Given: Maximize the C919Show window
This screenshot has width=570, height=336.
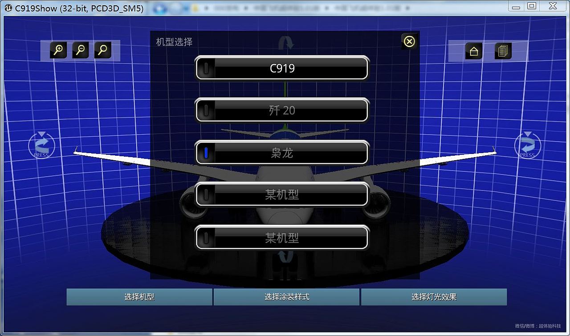Looking at the screenshot, I should (x=531, y=6).
